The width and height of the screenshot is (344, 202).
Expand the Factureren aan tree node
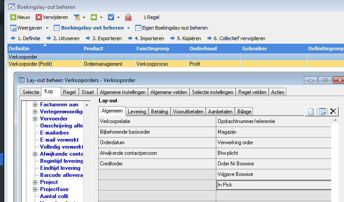(35, 105)
